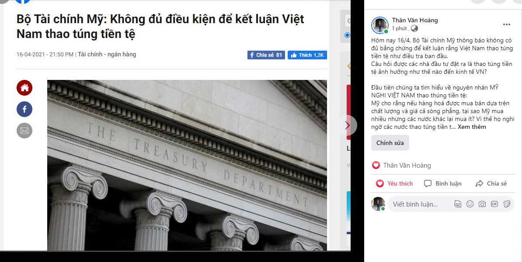522x262 pixels.
Task: Attach photo with camera icon in comment box
Action: pyautogui.click(x=482, y=204)
